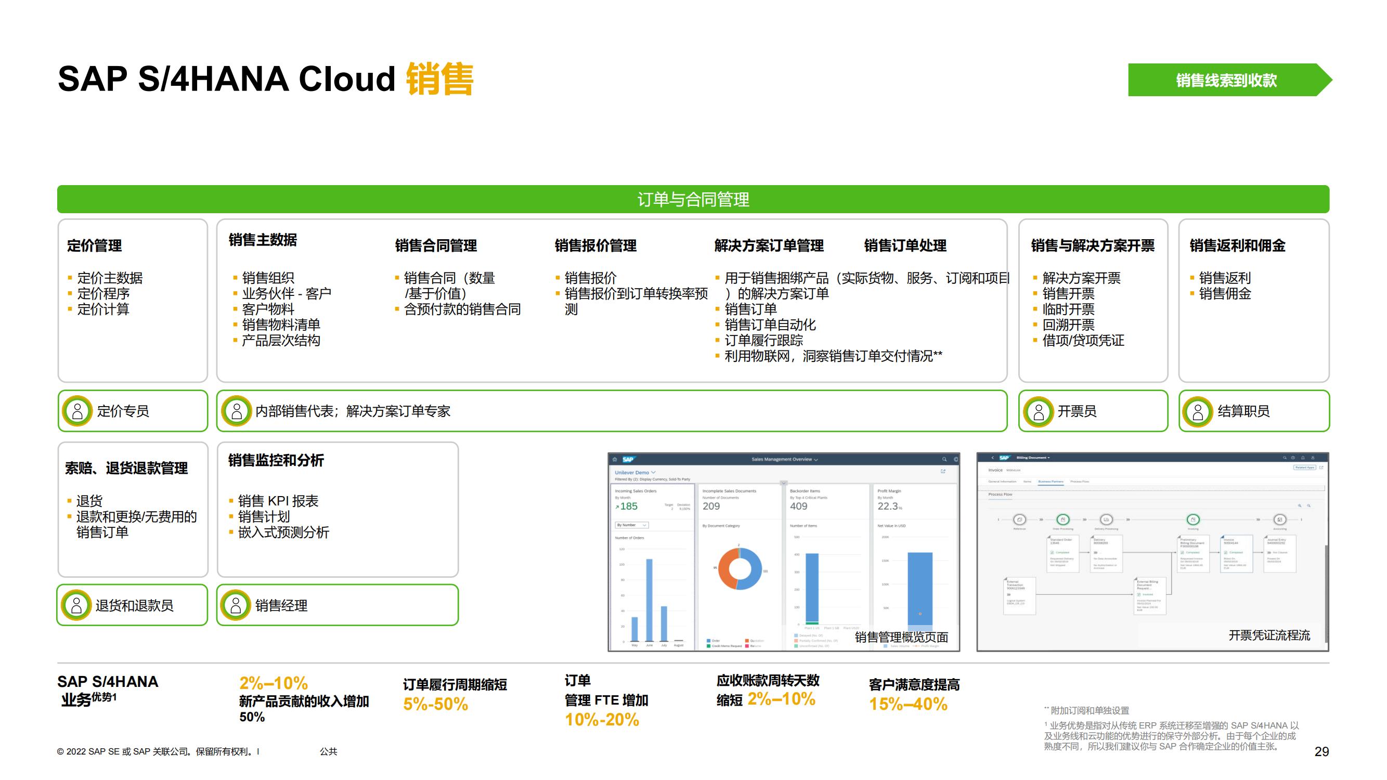Click the person icon beside 开票员
Screen dimensions: 1387x780
[1039, 412]
